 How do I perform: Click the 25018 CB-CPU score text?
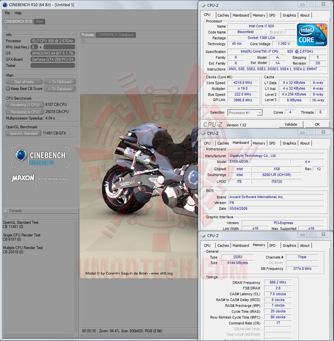57,111
